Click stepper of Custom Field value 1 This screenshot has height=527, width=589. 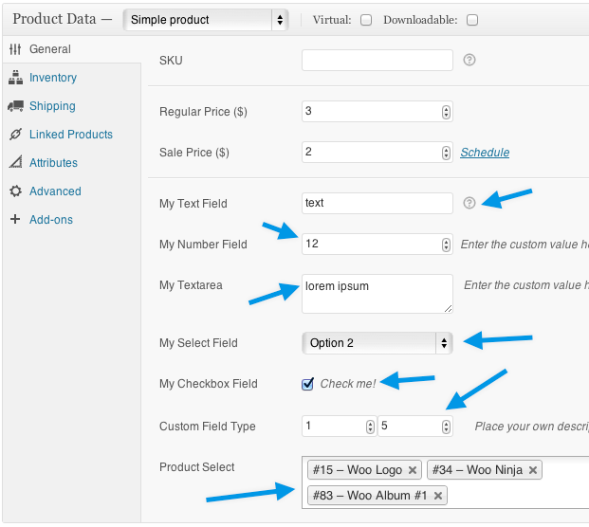(371, 427)
